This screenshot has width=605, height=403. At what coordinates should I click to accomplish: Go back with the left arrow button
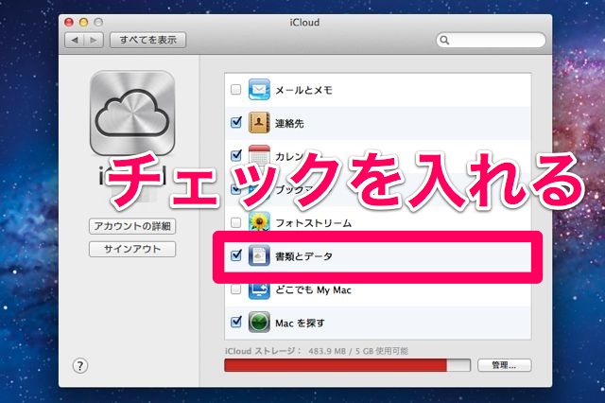[x=75, y=40]
